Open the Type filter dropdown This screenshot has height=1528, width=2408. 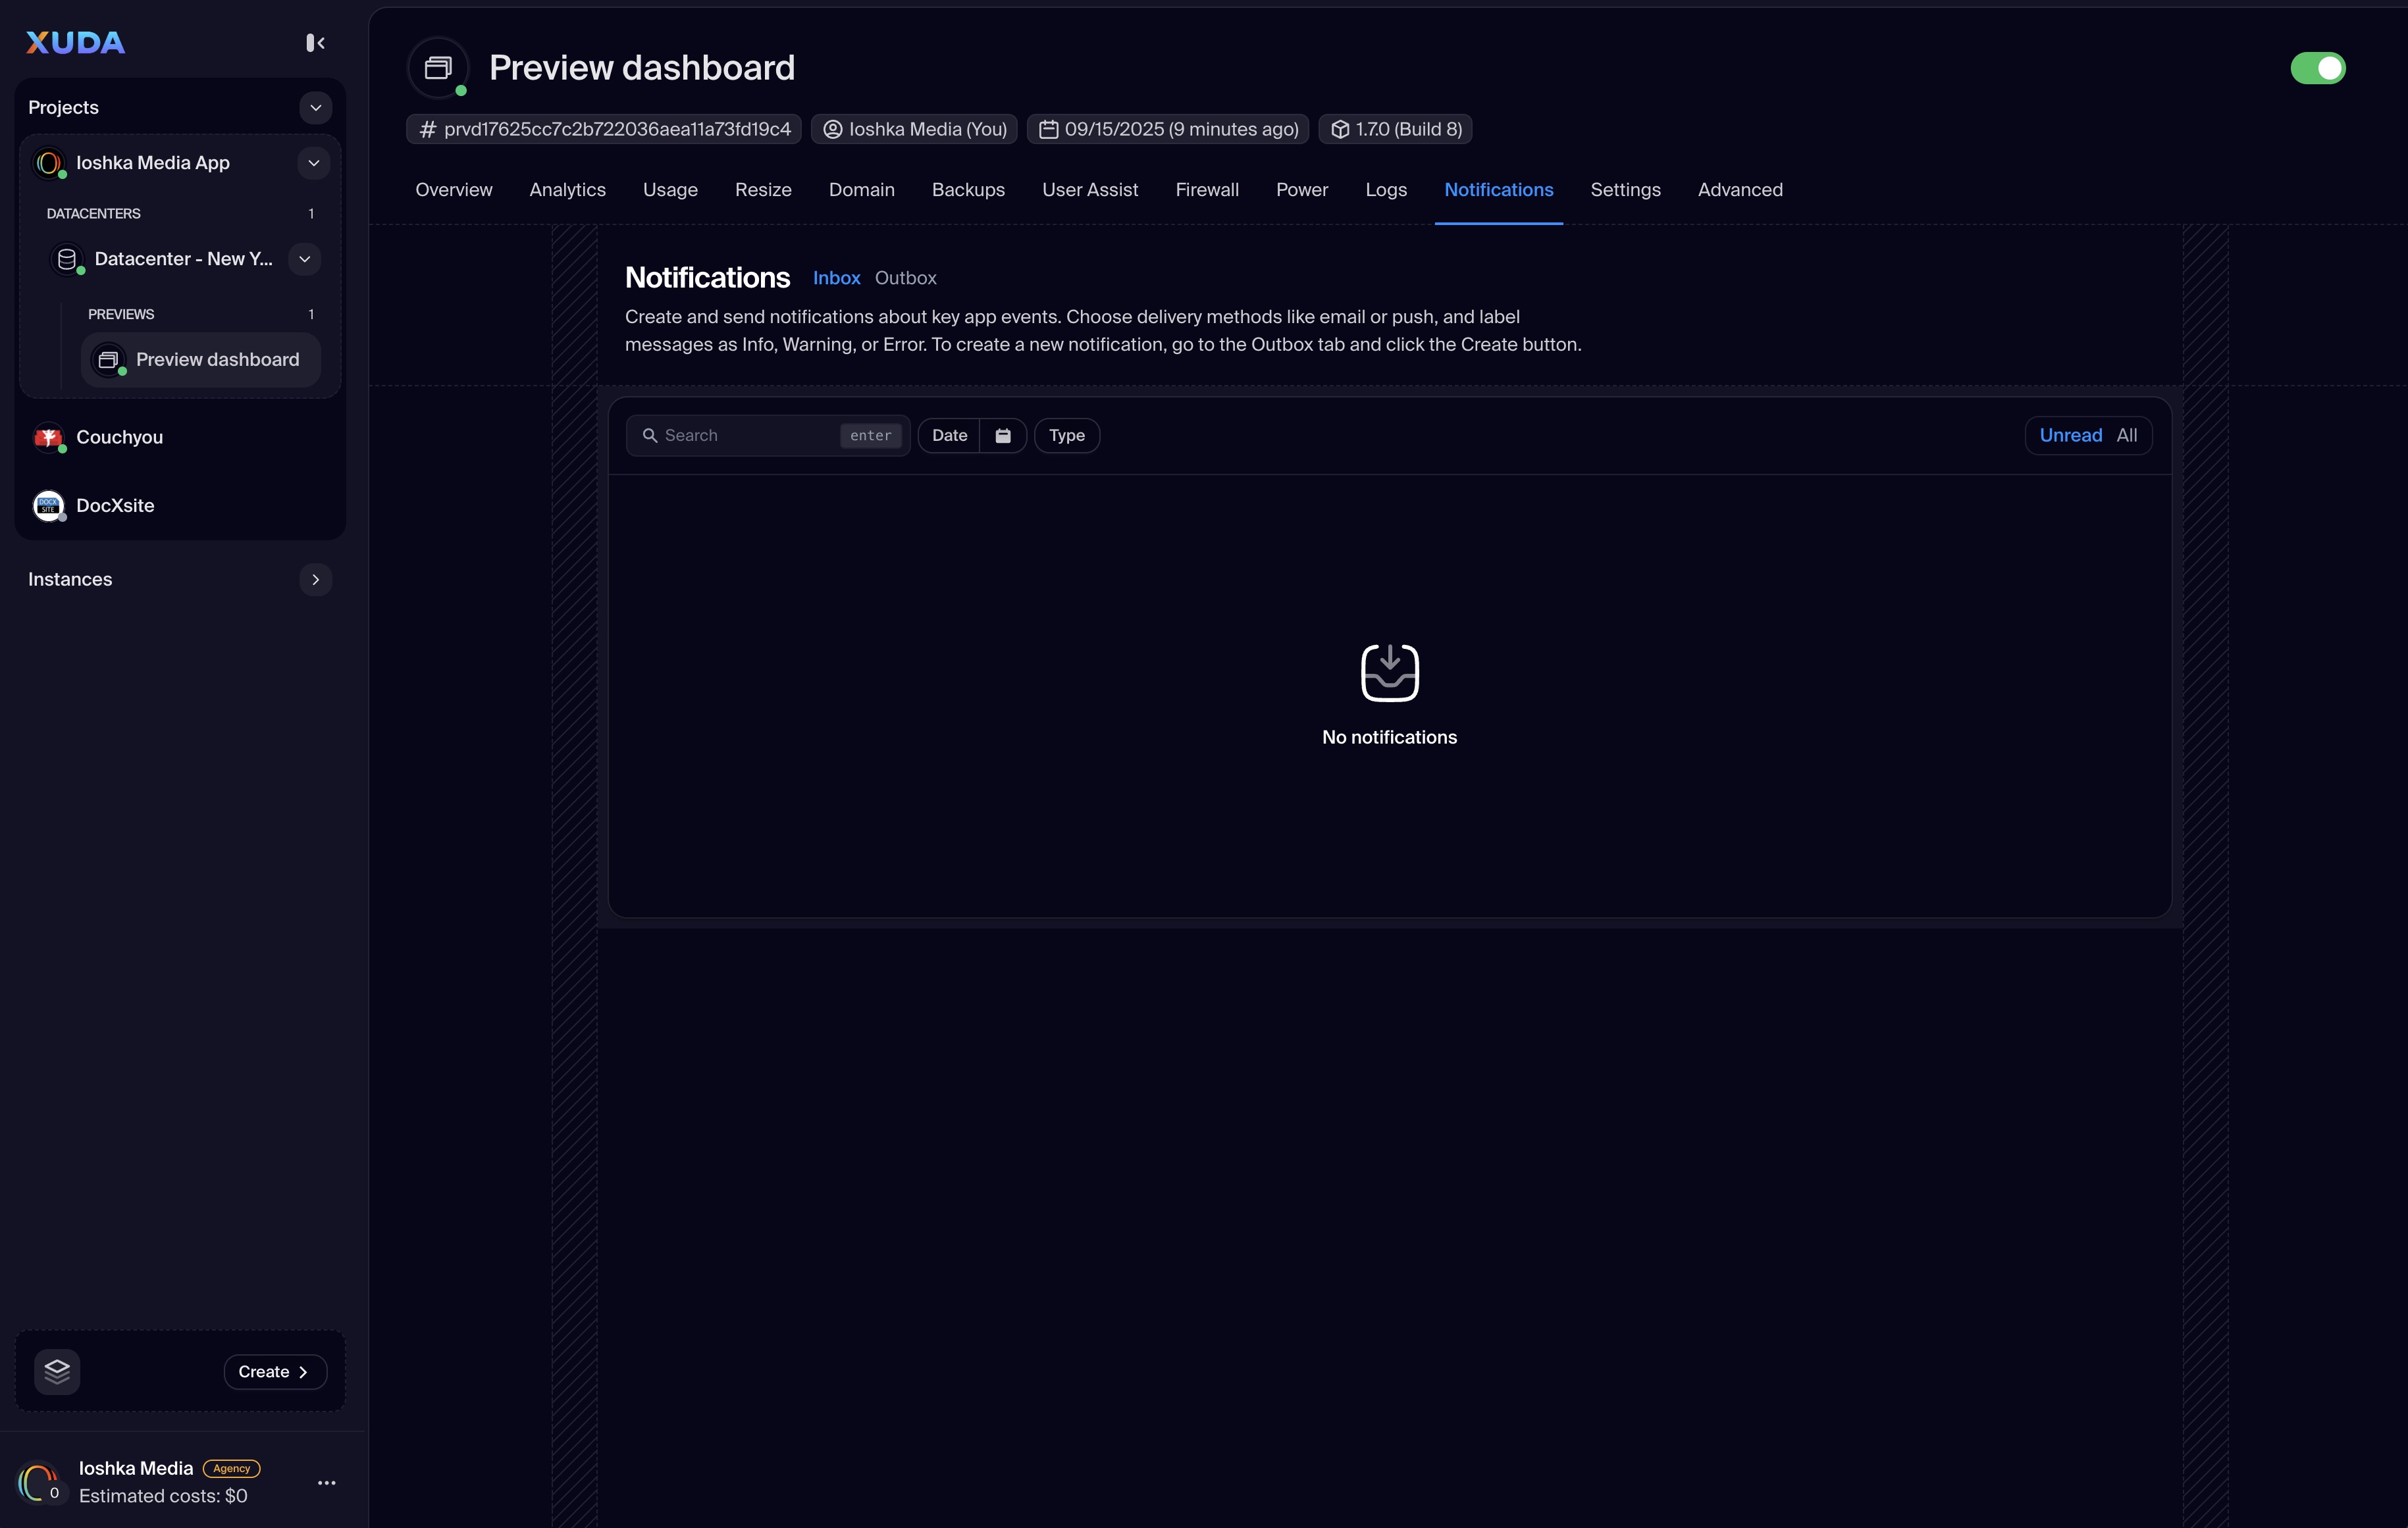coord(1066,436)
